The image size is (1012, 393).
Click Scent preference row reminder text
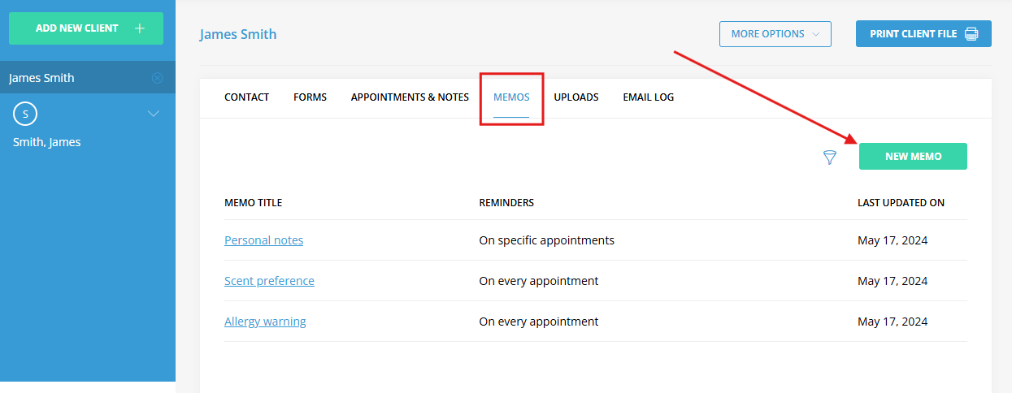click(539, 281)
